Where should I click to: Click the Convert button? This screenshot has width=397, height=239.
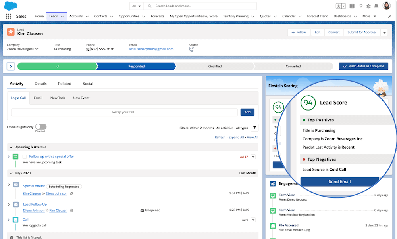click(334, 33)
